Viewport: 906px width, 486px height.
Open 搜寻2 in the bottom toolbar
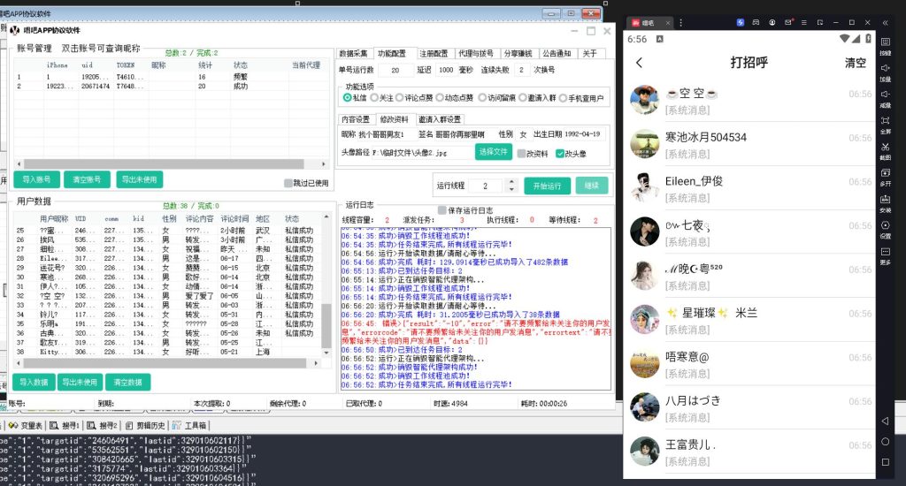102,425
